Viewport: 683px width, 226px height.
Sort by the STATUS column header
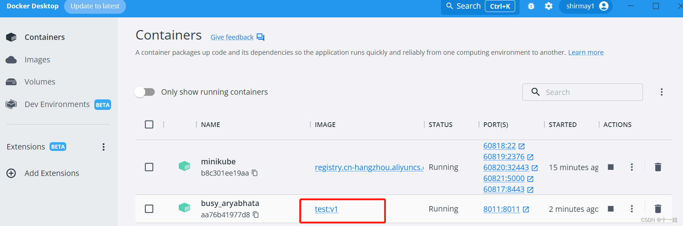(x=441, y=125)
